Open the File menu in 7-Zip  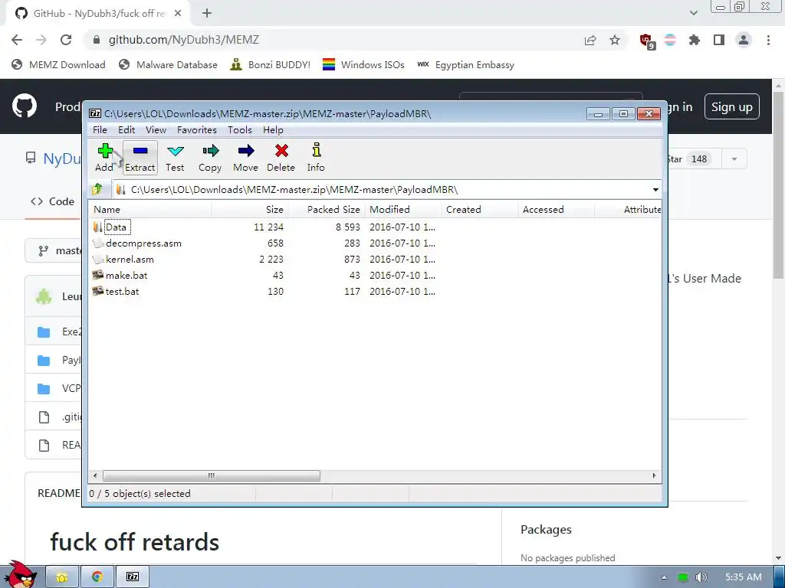point(100,130)
